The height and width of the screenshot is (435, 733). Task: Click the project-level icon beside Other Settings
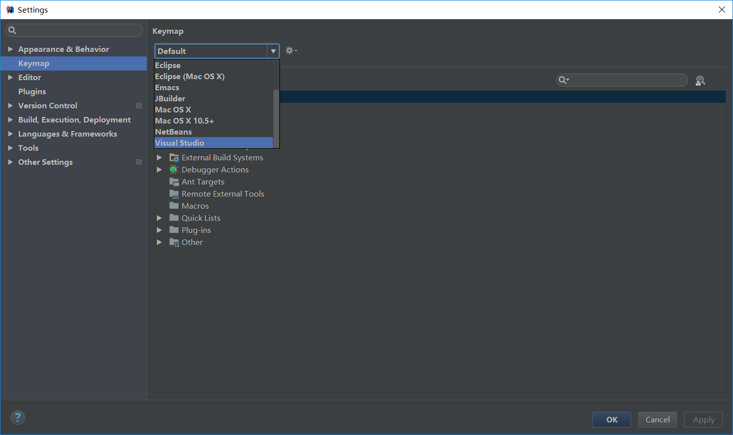[139, 162]
